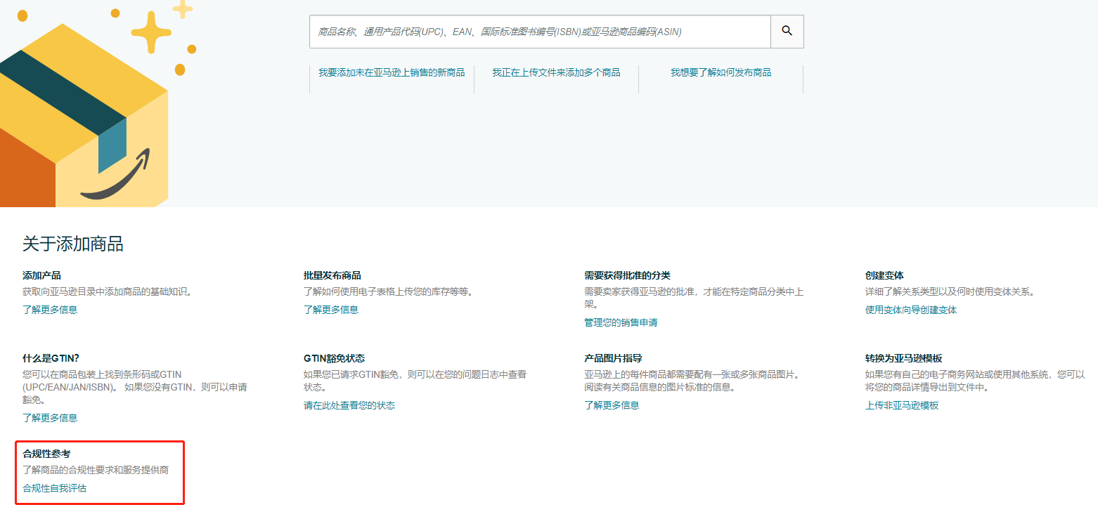The height and width of the screenshot is (512, 1098).
Task: Click '了解更多信息' under 产品图片指导
Action: pyautogui.click(x=612, y=405)
